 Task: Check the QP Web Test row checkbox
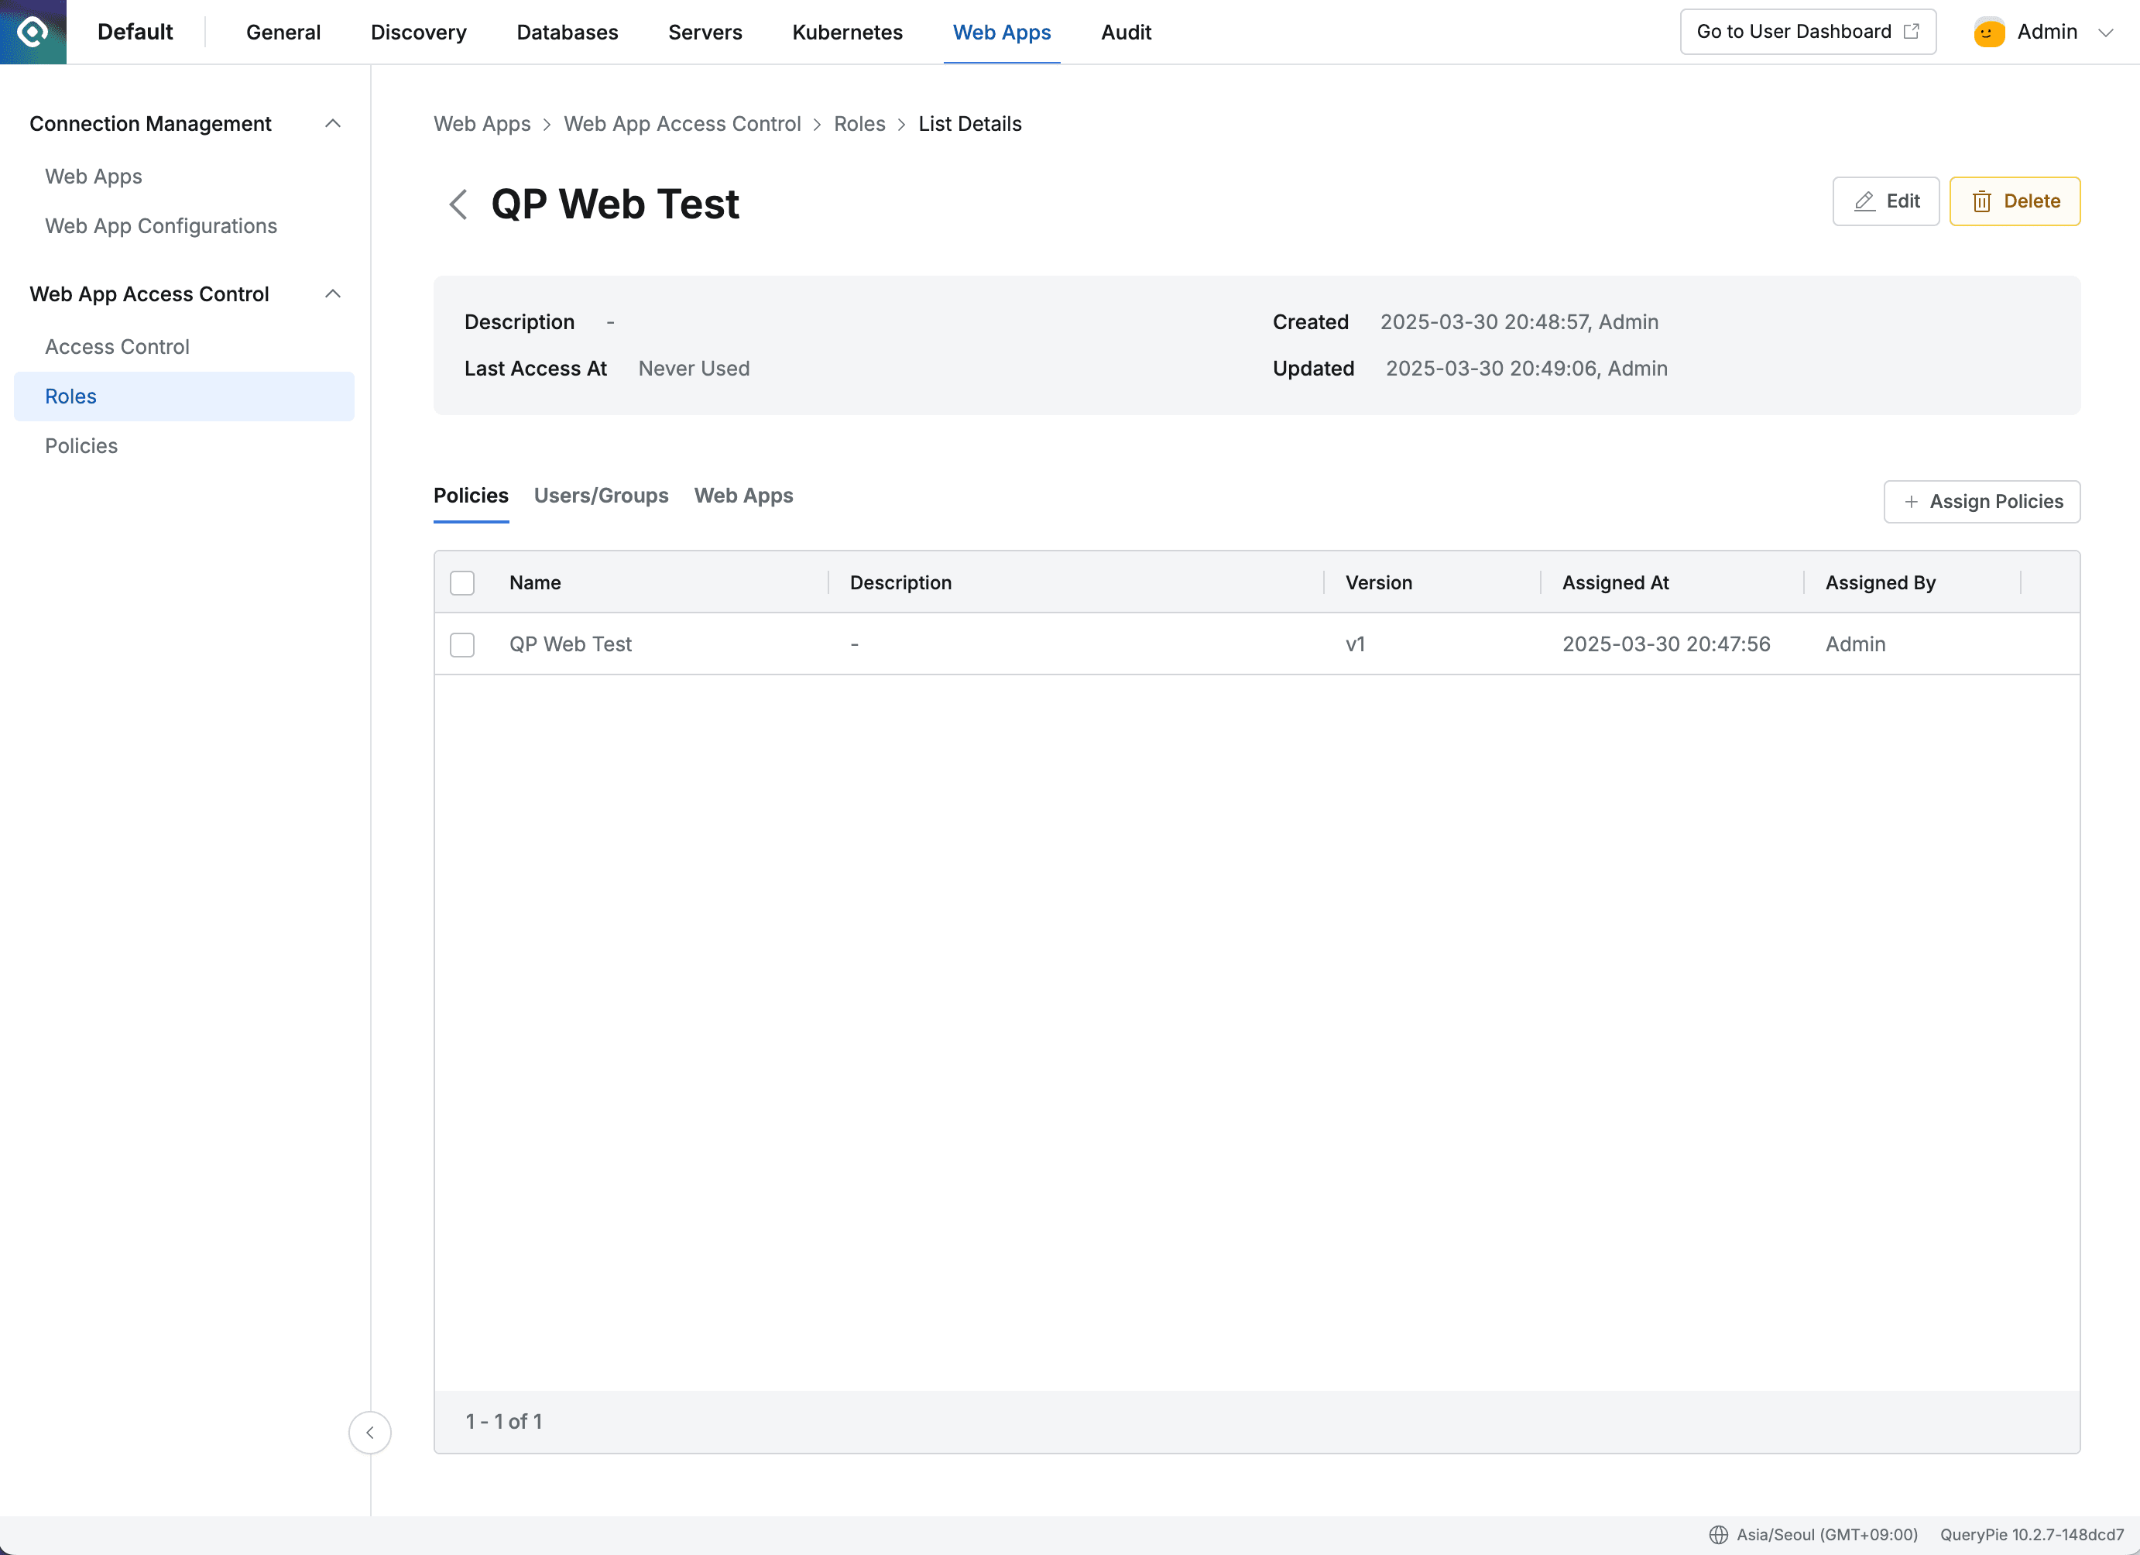click(x=462, y=644)
